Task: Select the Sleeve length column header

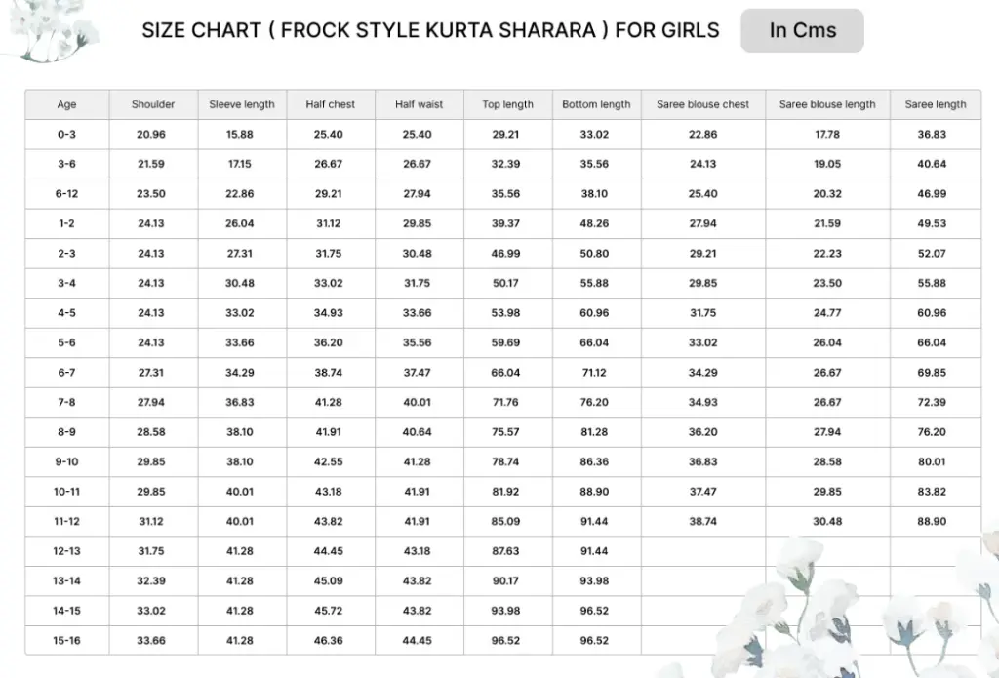Action: point(242,104)
